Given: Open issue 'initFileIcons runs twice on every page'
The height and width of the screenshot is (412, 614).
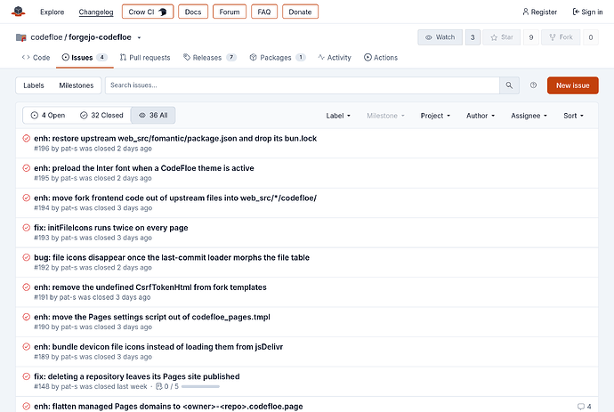Looking at the screenshot, I should point(111,228).
